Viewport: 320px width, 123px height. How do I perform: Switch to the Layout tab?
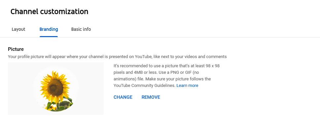18,29
